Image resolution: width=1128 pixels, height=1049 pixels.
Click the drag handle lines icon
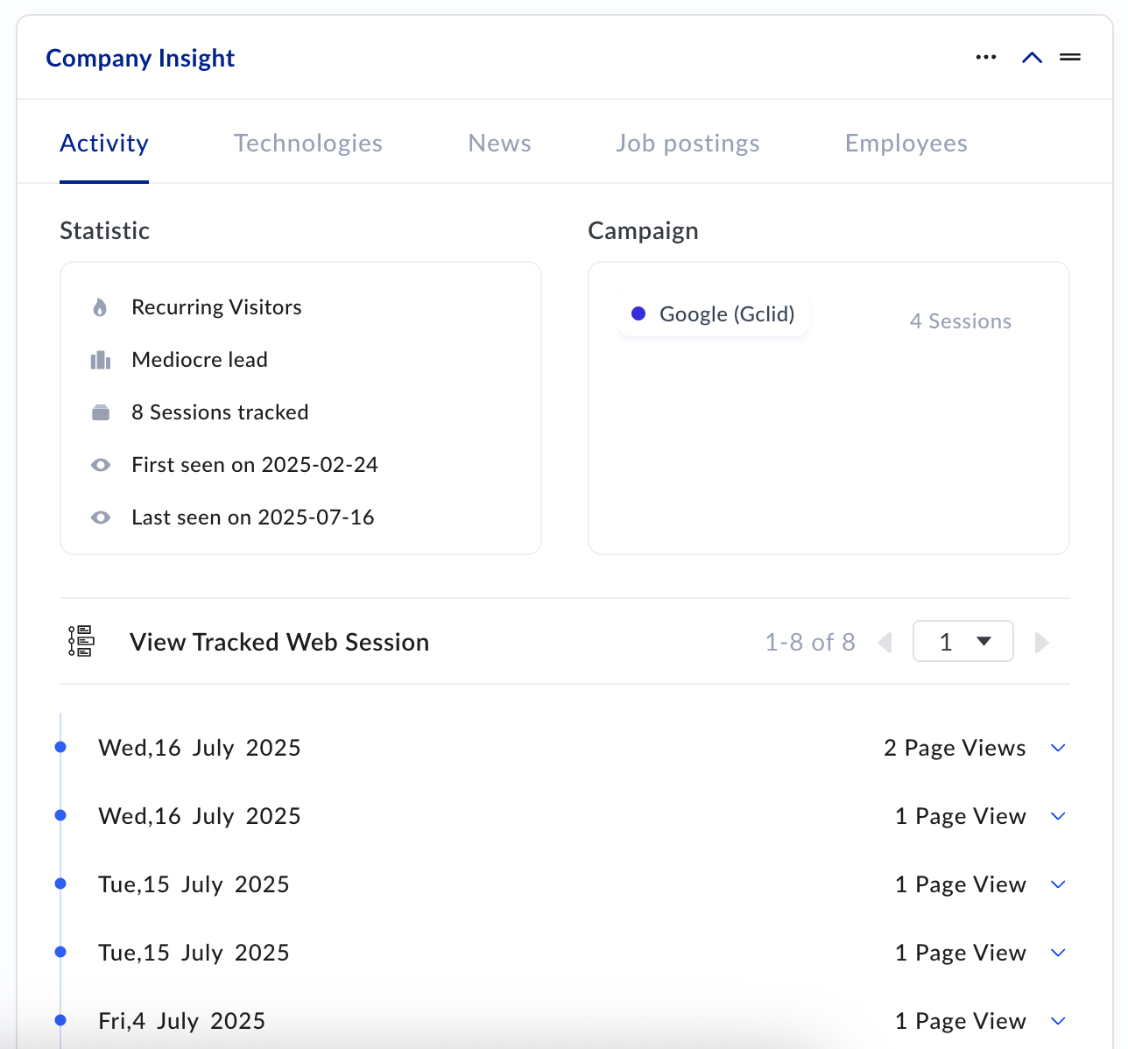point(1070,58)
